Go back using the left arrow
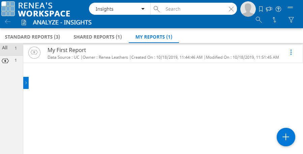Viewport: 303px width, 154px height. [x=8, y=22]
